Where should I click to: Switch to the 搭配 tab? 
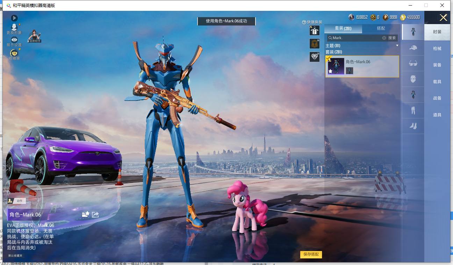click(x=381, y=28)
